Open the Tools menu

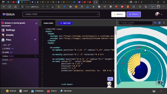click(x=52, y=91)
